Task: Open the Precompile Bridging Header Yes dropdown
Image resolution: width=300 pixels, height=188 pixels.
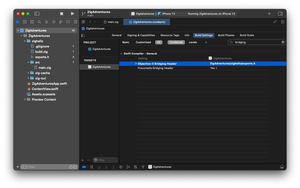Action: click(214, 68)
